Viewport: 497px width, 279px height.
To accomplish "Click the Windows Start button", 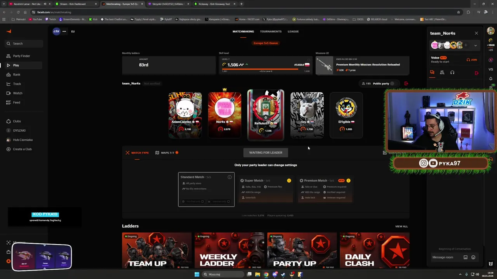I will coord(197,274).
